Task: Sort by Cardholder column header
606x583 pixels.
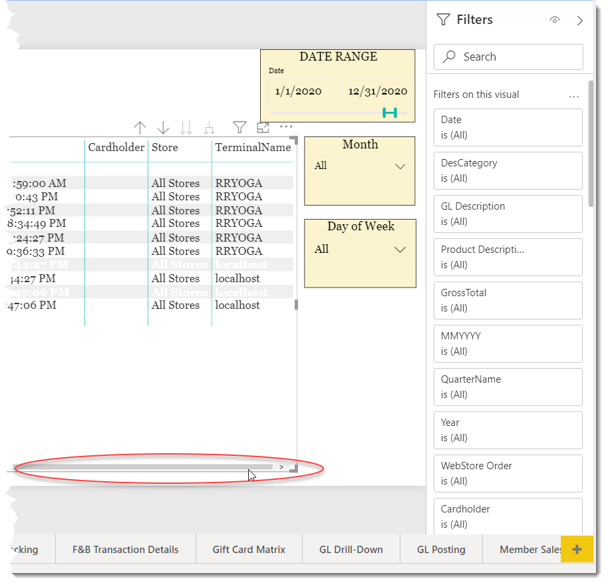Action: 116,147
